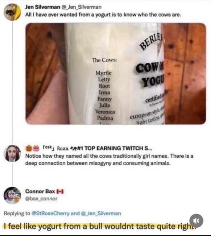Open Jen Silverman's bee profile picture
Viewport: 211px width, 236px height.
point(12,12)
